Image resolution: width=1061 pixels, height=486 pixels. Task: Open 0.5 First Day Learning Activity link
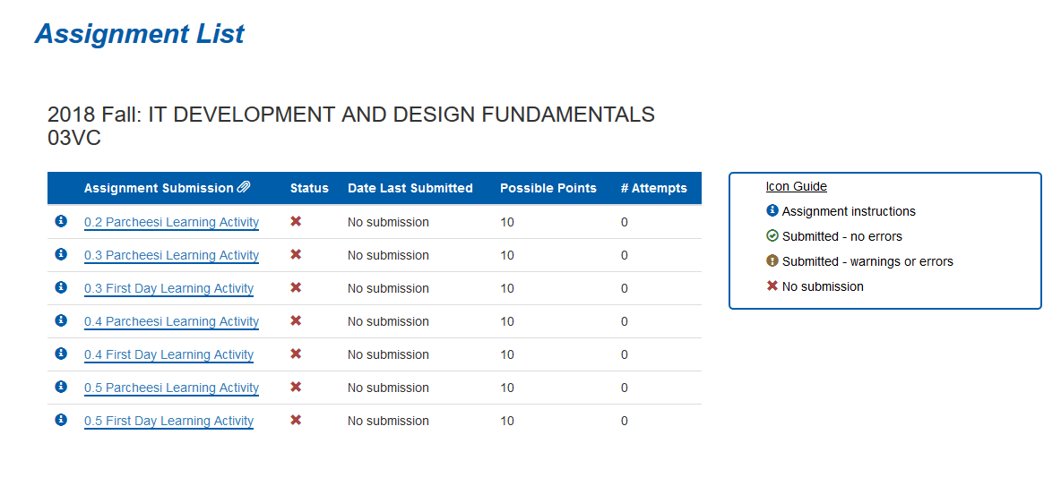point(168,421)
